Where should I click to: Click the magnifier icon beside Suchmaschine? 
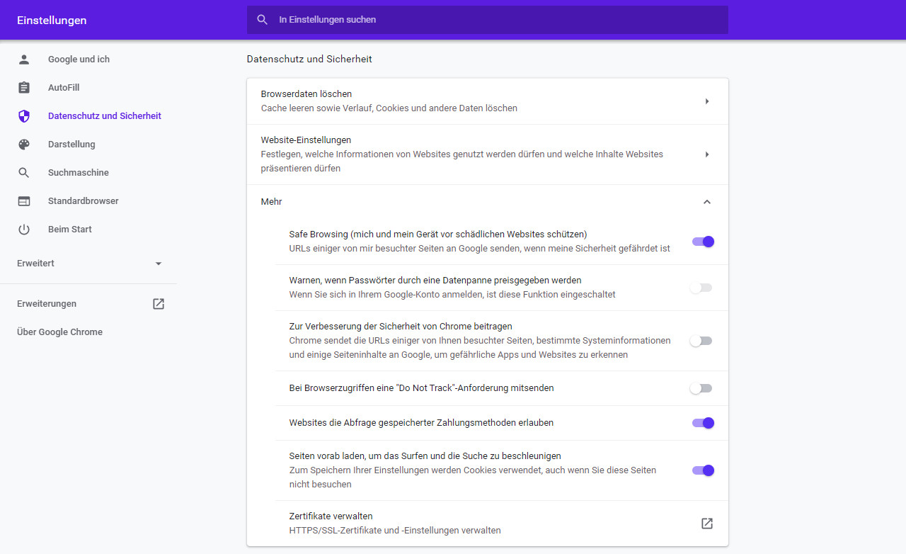click(x=24, y=173)
